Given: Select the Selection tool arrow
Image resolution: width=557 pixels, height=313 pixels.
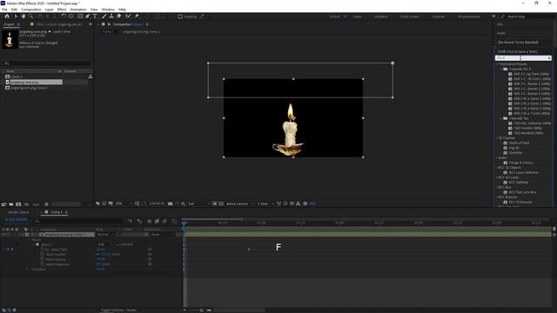Looking at the screenshot, I should tap(16, 17).
